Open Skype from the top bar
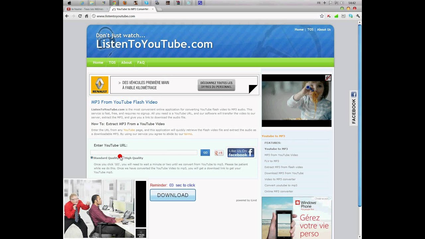This screenshot has width=425, height=239. click(146, 3)
